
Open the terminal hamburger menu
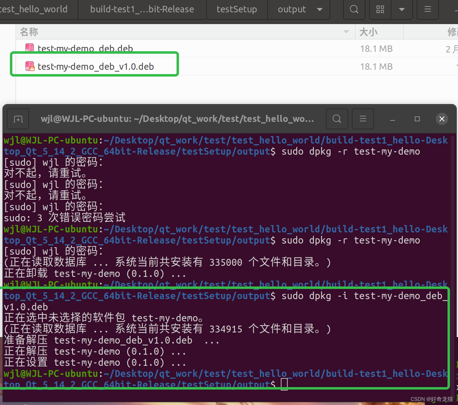pyautogui.click(x=363, y=119)
